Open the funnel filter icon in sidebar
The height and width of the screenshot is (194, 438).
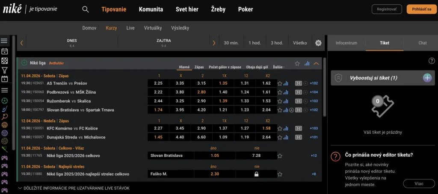pyautogui.click(x=5, y=70)
